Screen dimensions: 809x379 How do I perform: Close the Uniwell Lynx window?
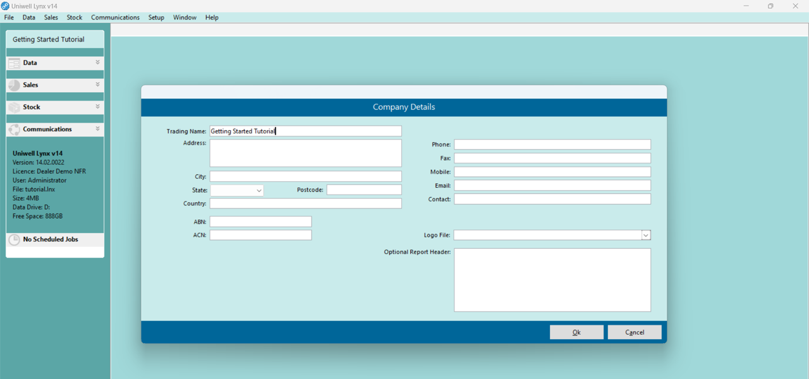click(x=796, y=6)
